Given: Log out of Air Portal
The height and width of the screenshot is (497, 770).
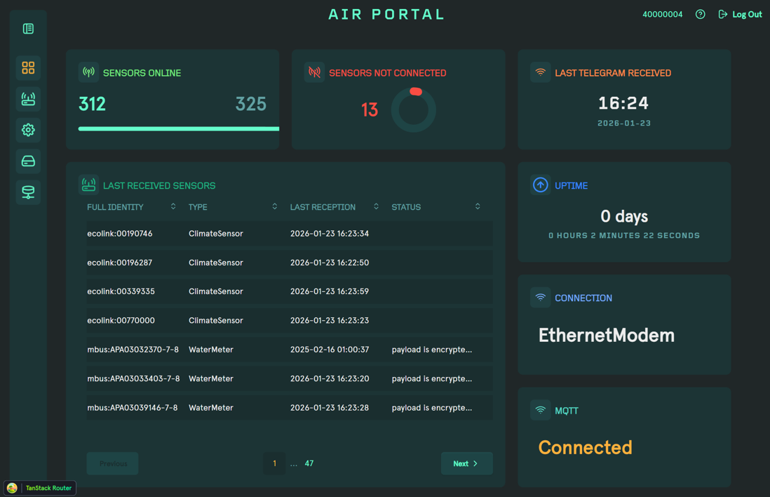Looking at the screenshot, I should click(741, 14).
